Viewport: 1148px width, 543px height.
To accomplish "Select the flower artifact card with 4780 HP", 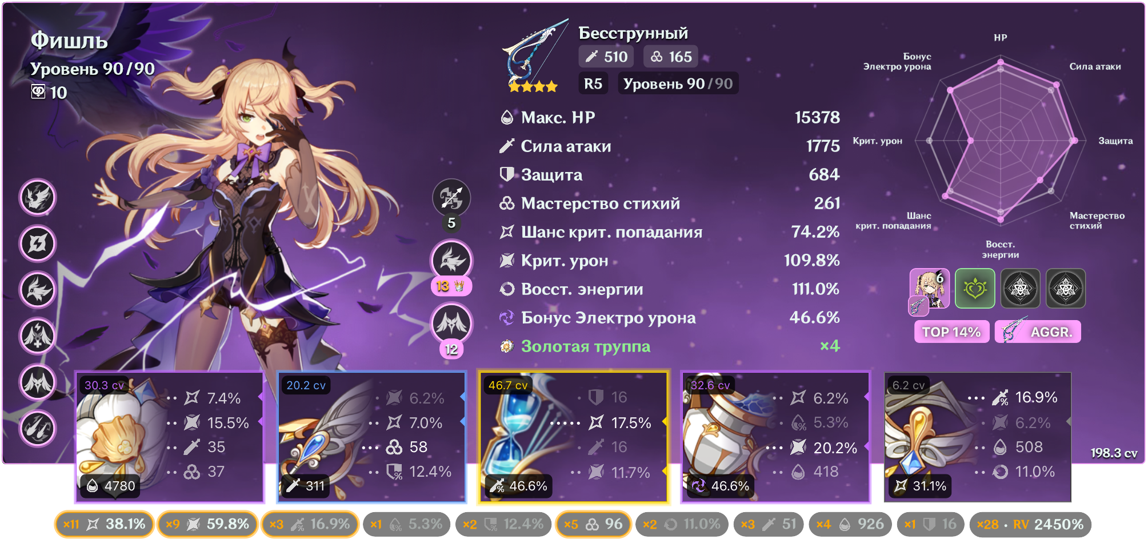I will click(x=170, y=437).
